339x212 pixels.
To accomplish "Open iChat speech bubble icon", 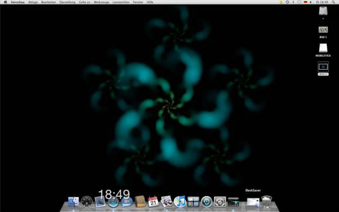I will [127, 202].
